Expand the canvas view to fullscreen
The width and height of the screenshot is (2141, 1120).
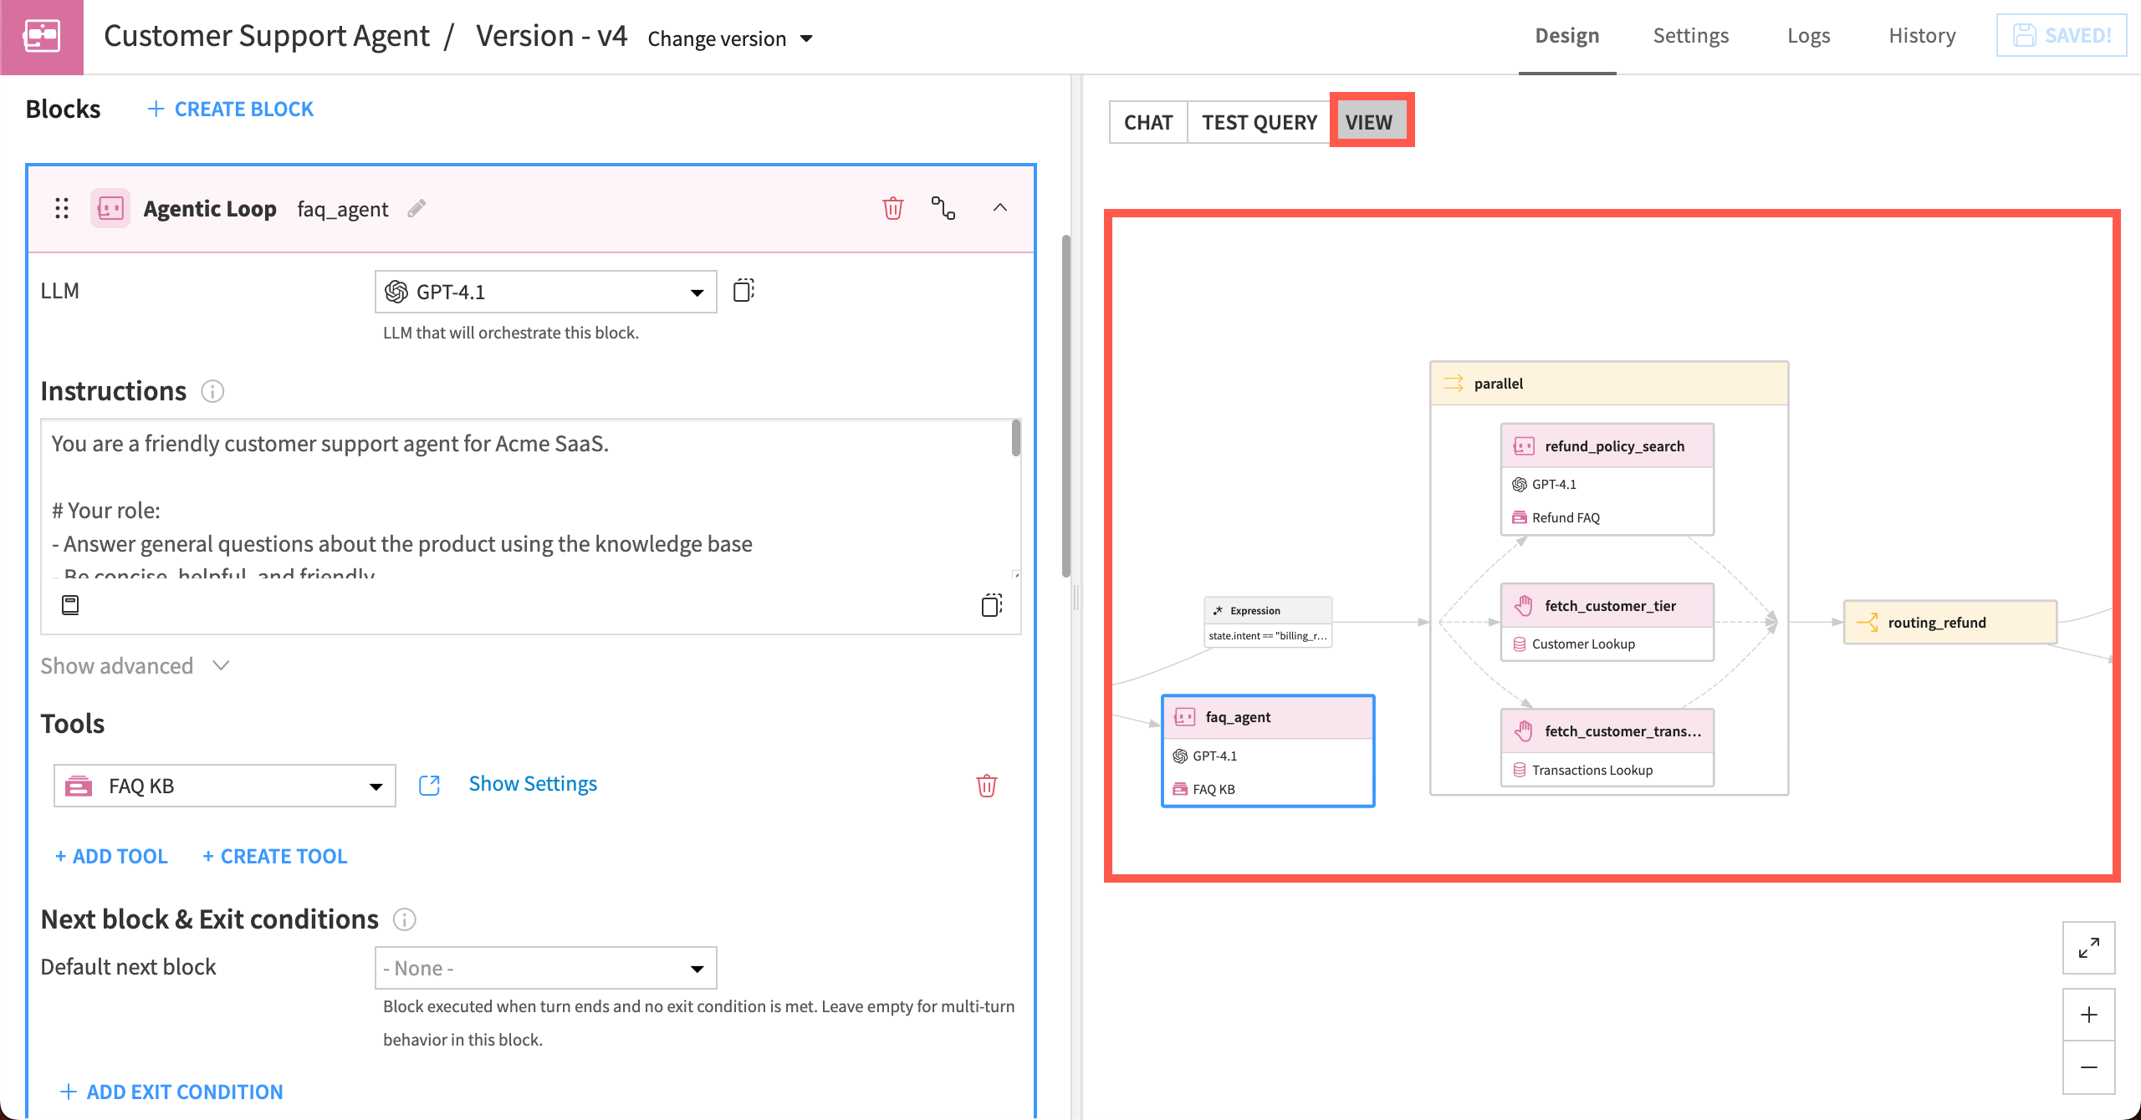[2088, 948]
